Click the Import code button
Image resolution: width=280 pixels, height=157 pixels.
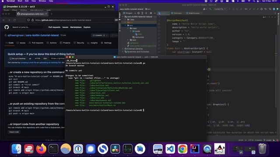(x=14, y=132)
